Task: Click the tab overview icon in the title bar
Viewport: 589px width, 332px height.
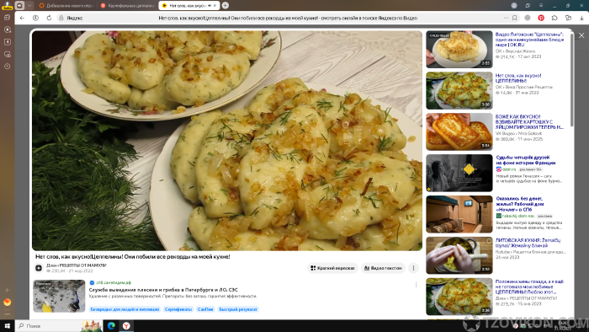Action: tap(528, 5)
